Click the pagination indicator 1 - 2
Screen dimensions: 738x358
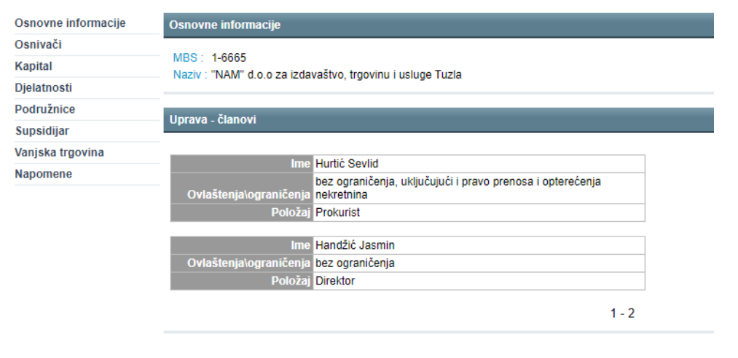(x=622, y=314)
